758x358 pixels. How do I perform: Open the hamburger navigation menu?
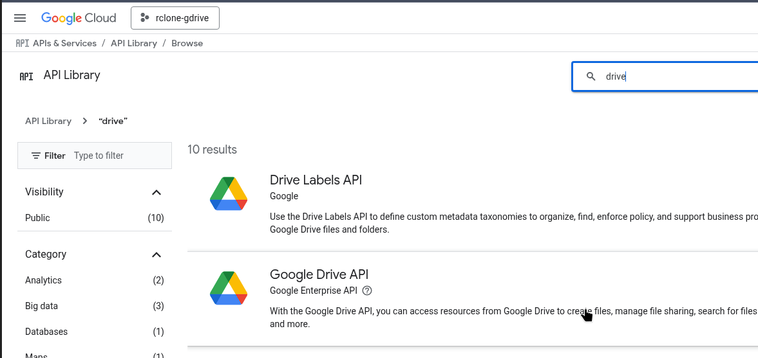tap(20, 18)
